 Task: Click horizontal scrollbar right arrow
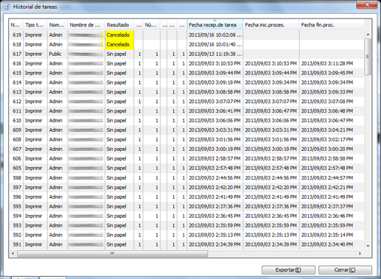360,253
